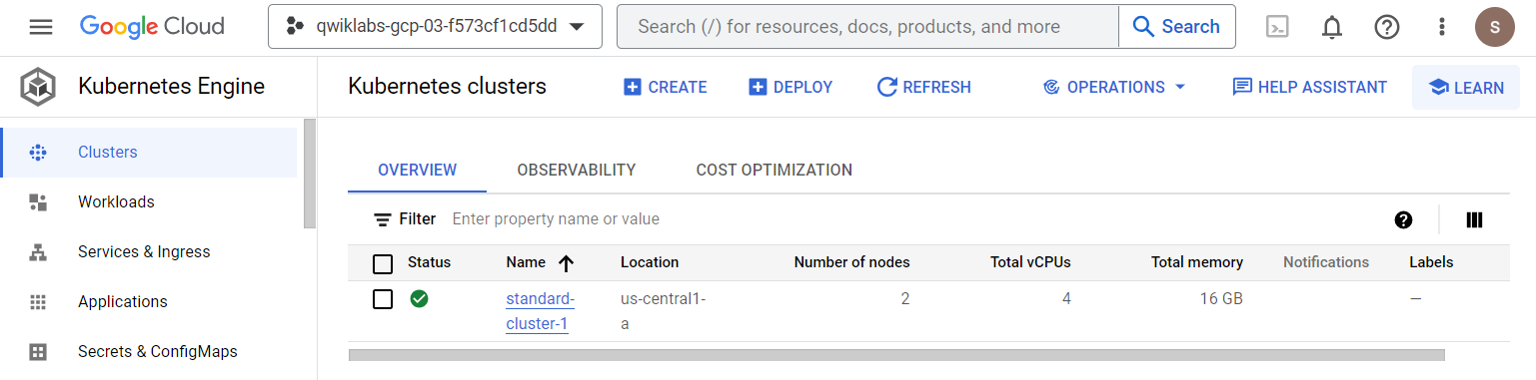Click the Notifications column header
Screen dimensions: 1536x380
[1326, 263]
